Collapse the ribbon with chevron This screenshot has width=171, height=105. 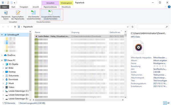166,7
